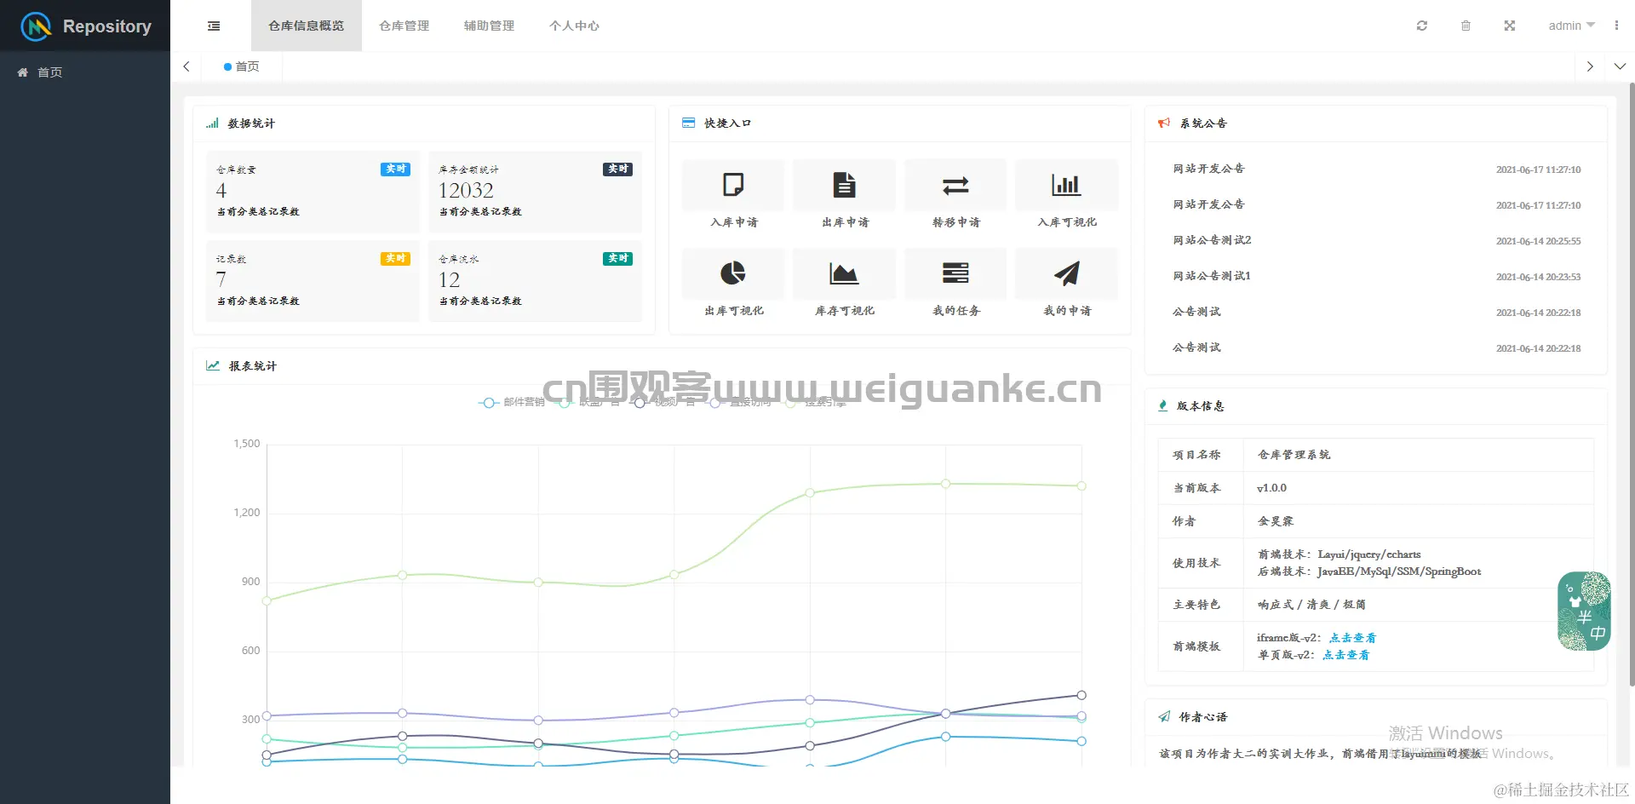Screen dimensions: 1635x804
Task: Toggle the sidebar collapse menu icon
Action: point(214,26)
